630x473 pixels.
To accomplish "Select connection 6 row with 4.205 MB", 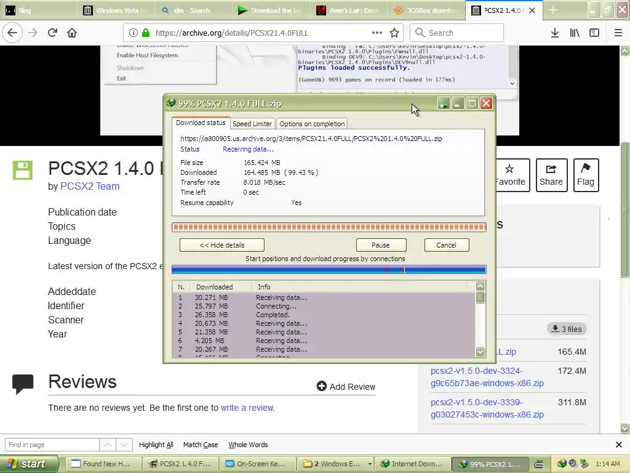I will click(324, 341).
